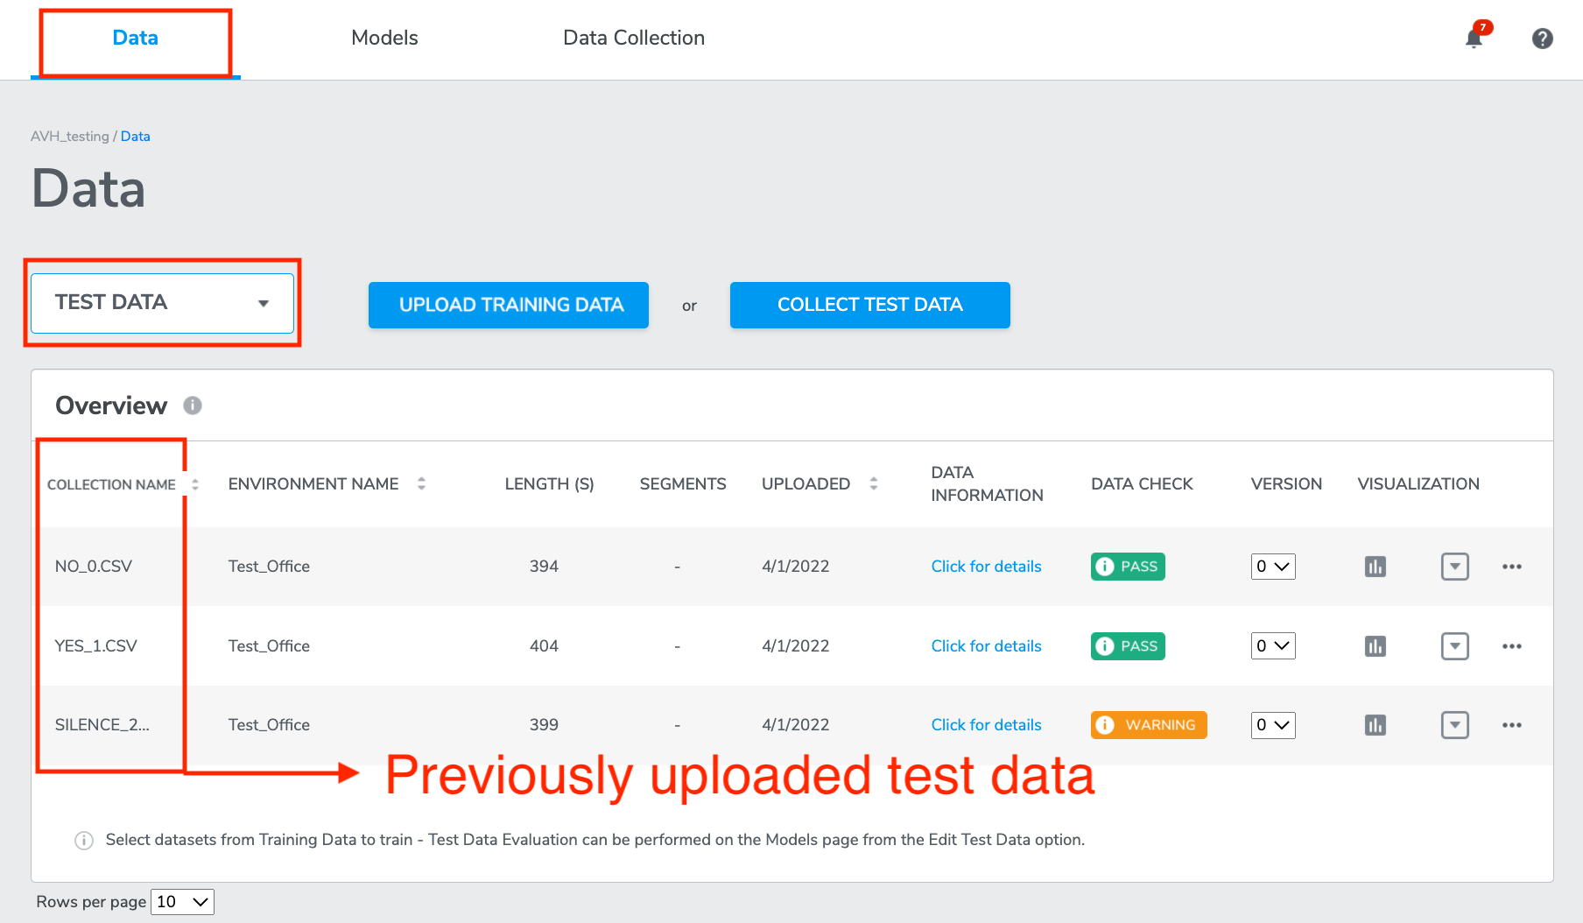
Task: Open the version dropdown for SILENCE_2 row
Action: pos(1273,725)
